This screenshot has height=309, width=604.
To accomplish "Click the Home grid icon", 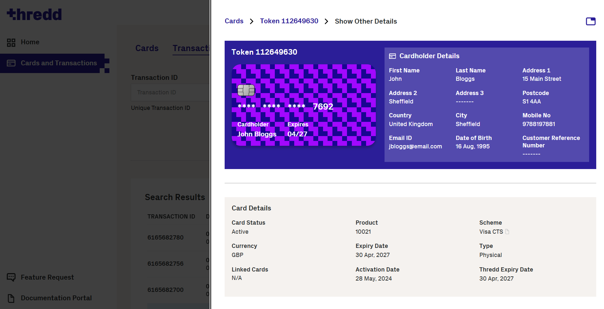I will 11,42.
